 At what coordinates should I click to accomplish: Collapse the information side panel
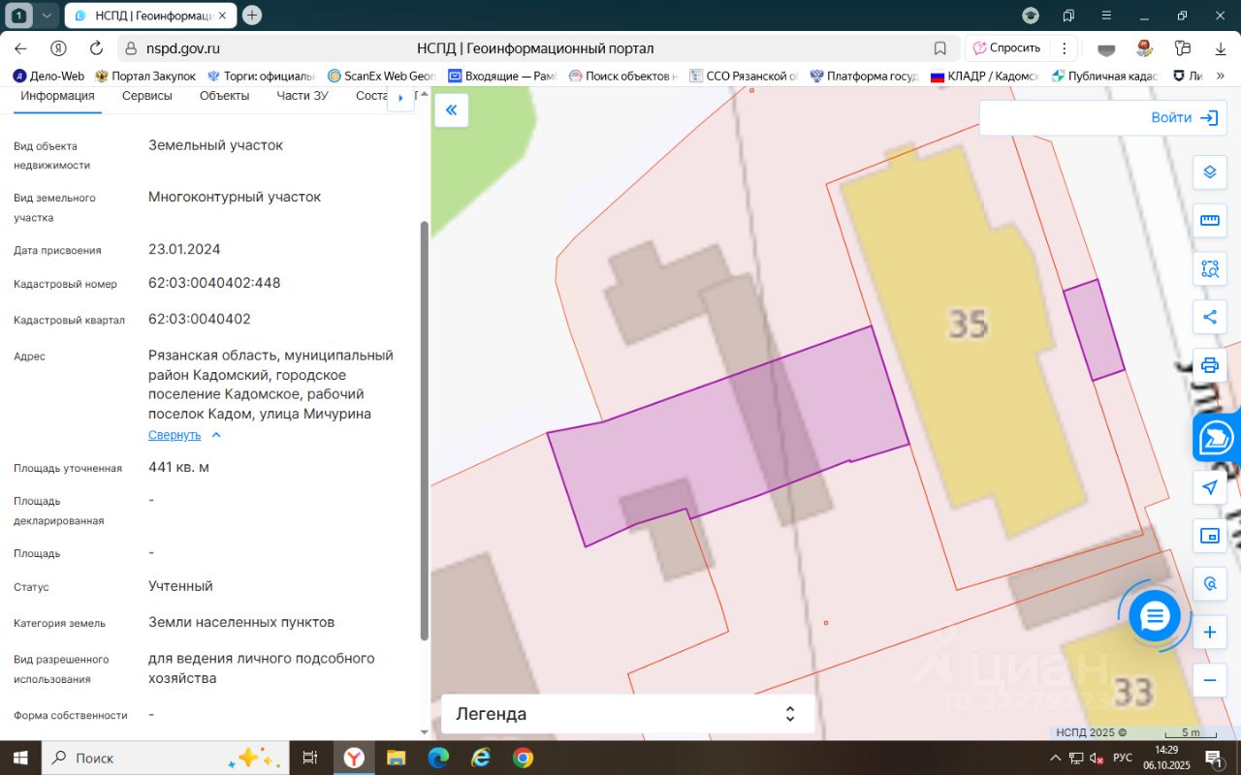[451, 110]
